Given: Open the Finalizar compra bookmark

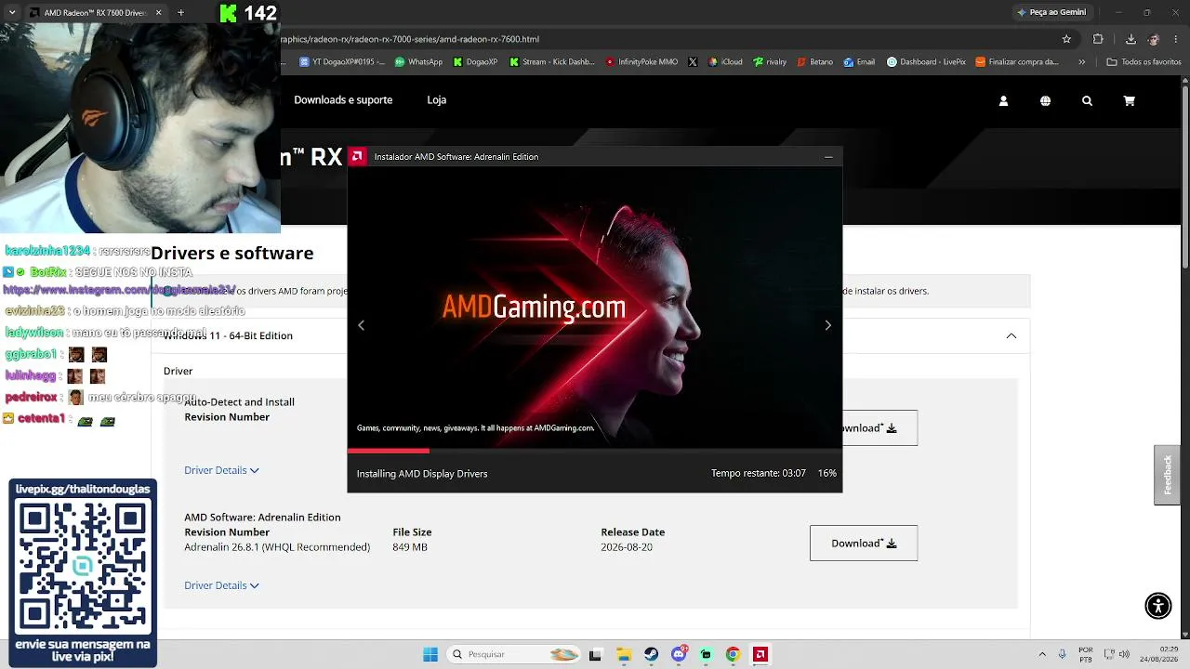Looking at the screenshot, I should (1016, 62).
